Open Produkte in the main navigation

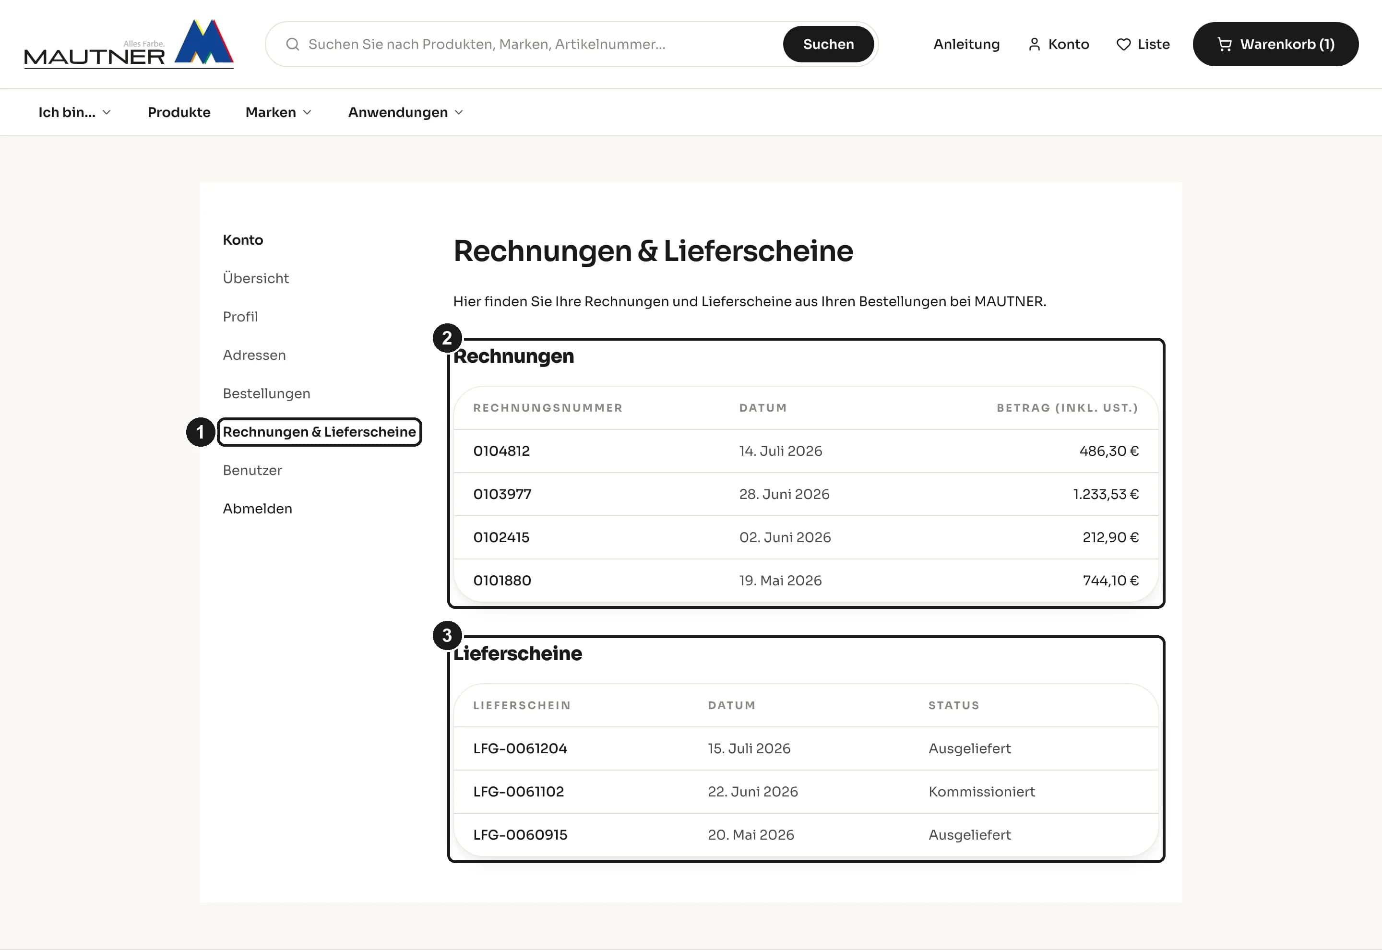[x=179, y=112]
